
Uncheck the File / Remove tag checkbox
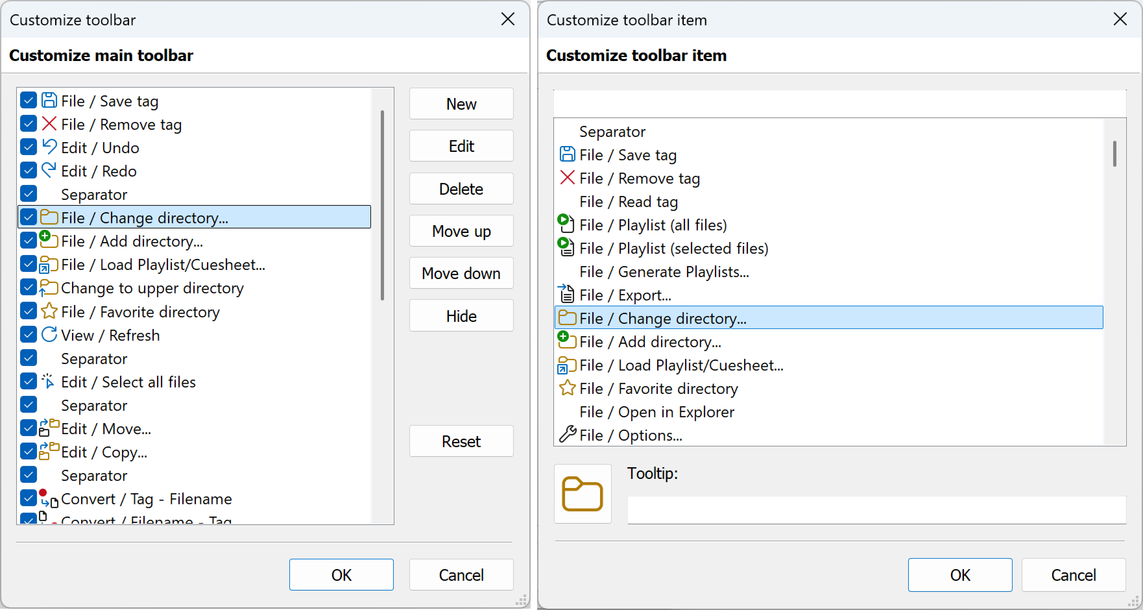pyautogui.click(x=29, y=124)
